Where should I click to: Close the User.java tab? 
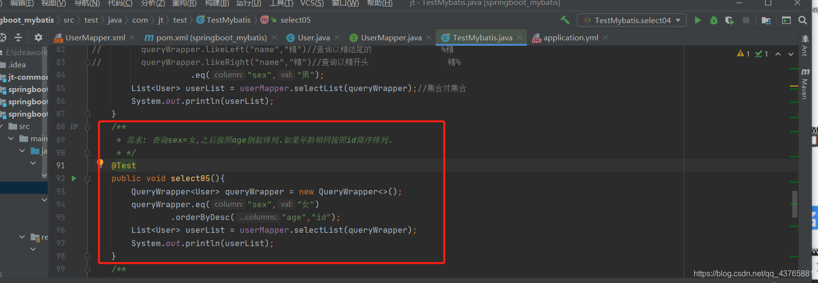pos(337,37)
